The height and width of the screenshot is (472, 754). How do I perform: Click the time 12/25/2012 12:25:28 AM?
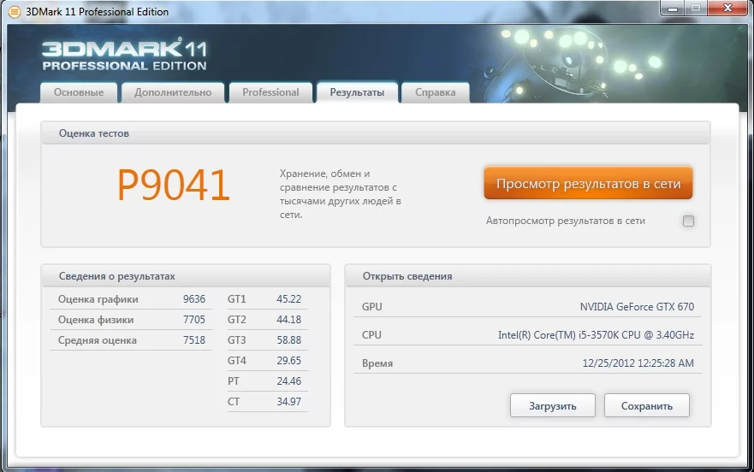click(x=638, y=363)
